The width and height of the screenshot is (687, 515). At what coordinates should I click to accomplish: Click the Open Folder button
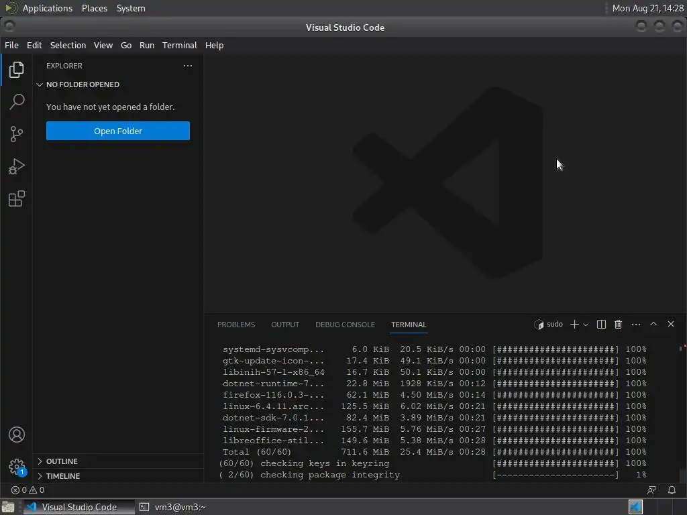tap(118, 131)
